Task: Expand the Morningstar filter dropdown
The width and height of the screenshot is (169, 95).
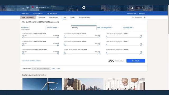Action: click(128, 28)
